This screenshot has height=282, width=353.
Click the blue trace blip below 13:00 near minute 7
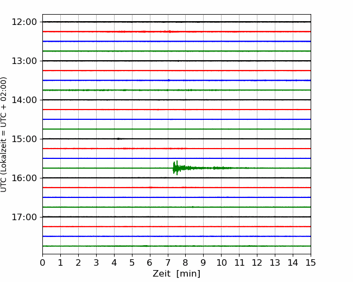168,80
